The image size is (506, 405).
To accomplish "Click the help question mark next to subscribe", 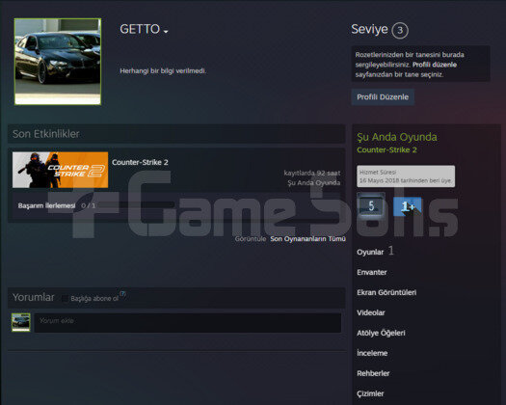I will pos(122,294).
